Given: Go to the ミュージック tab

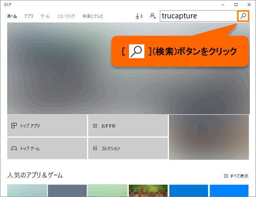Looking at the screenshot, I should pos(66,16).
